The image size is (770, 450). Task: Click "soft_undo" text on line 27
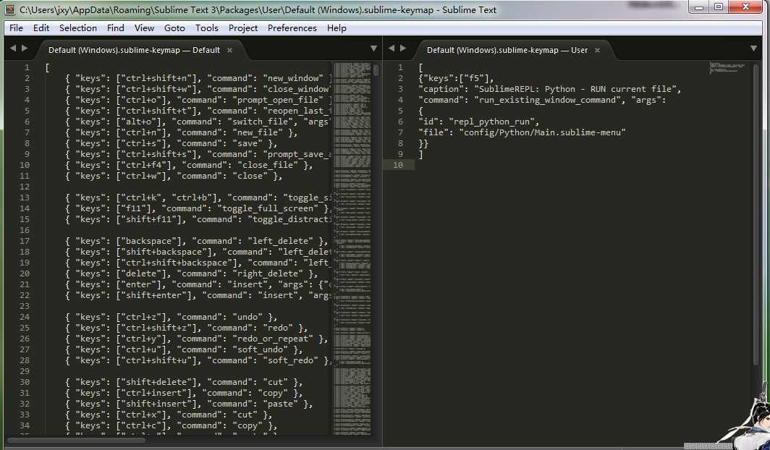click(x=260, y=349)
